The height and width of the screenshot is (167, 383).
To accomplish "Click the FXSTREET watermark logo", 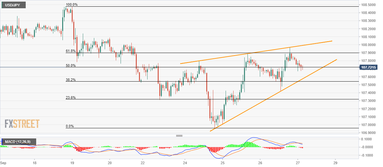I will click(x=22, y=124).
